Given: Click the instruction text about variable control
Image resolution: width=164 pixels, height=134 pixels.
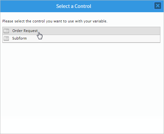Looking at the screenshot, I should tap(55, 21).
